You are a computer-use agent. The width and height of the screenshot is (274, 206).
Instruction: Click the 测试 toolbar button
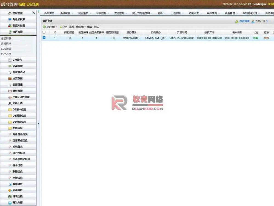[96, 27]
